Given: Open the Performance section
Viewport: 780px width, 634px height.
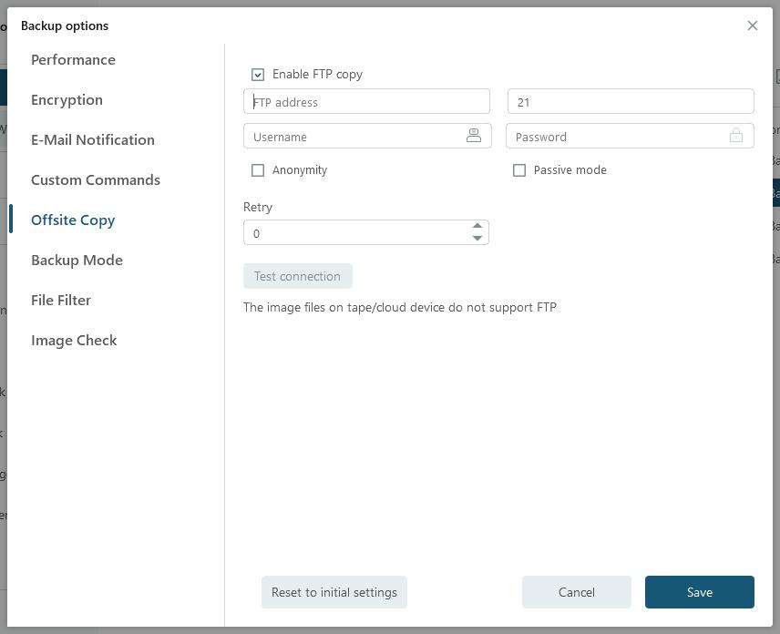Looking at the screenshot, I should [x=73, y=60].
